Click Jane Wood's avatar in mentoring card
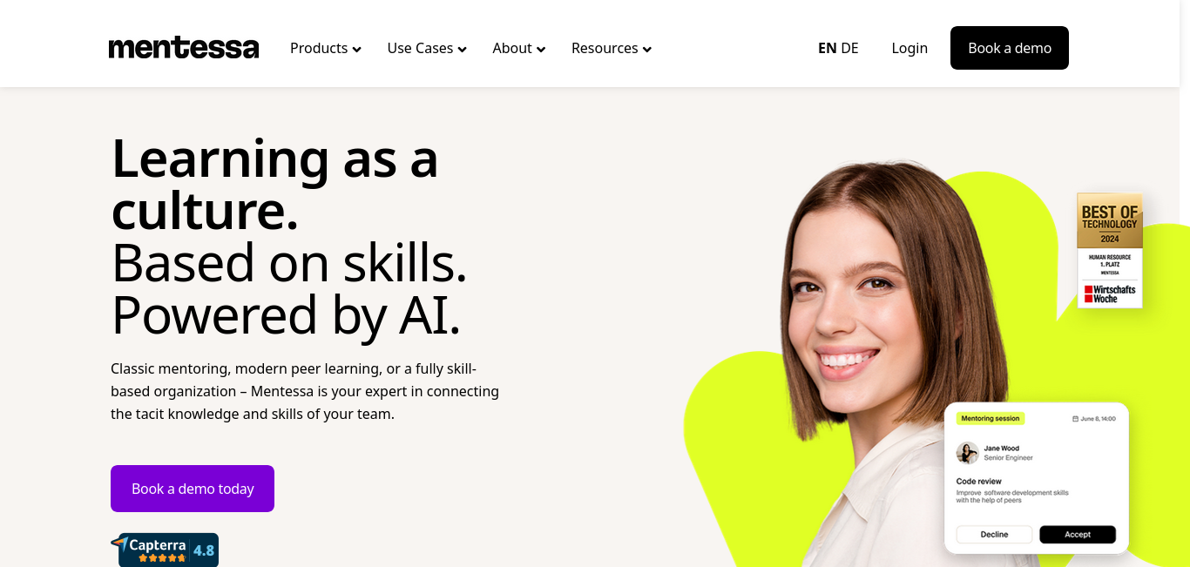The width and height of the screenshot is (1190, 567). pyautogui.click(x=967, y=453)
